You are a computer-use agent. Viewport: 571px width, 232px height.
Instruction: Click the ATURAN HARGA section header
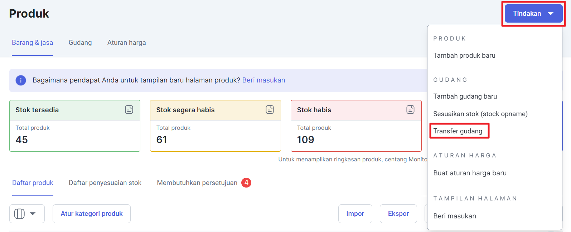point(465,156)
